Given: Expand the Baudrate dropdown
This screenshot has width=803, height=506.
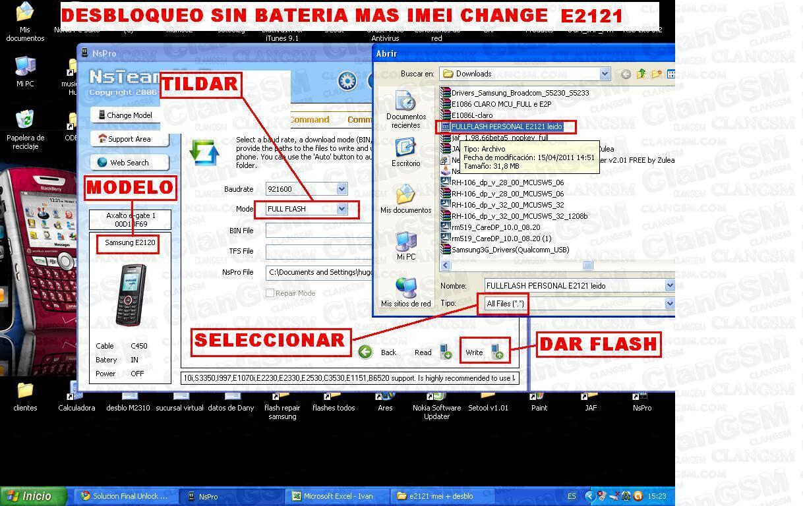Looking at the screenshot, I should coord(342,189).
